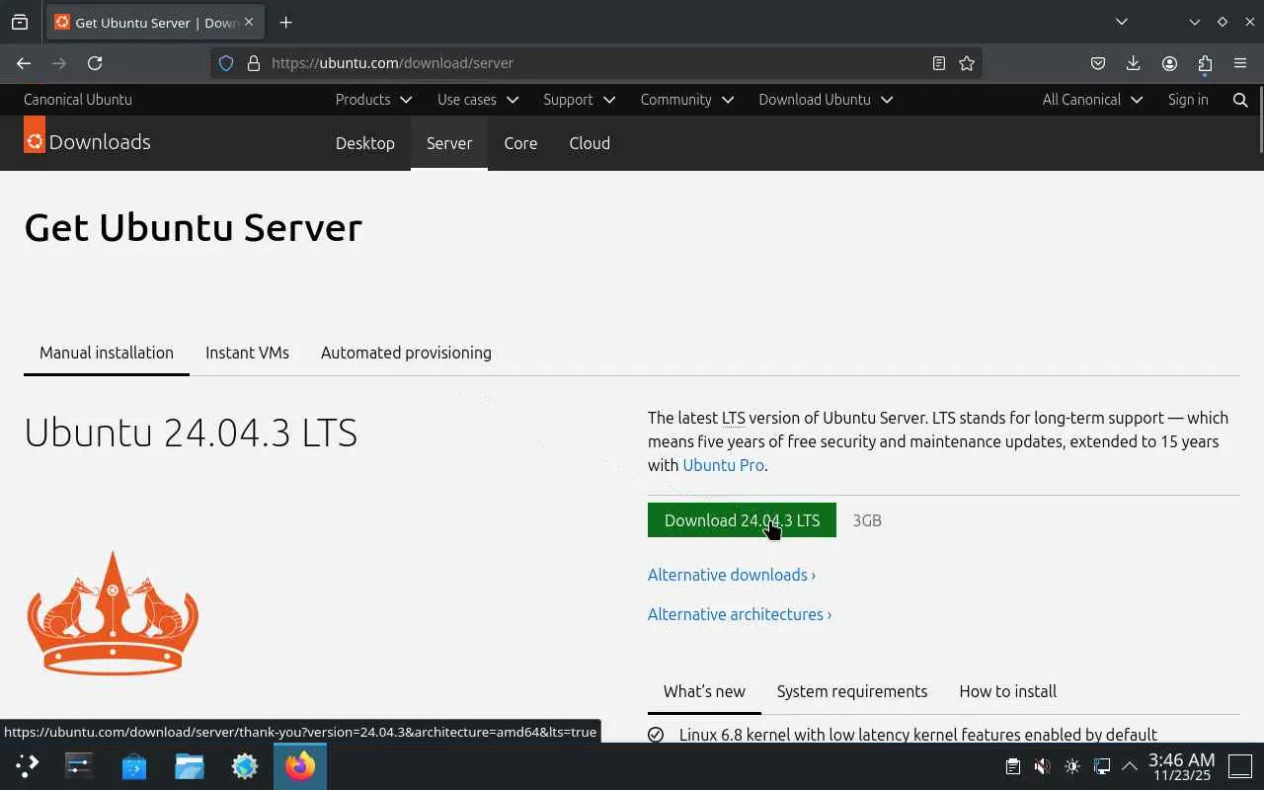Image resolution: width=1264 pixels, height=790 pixels.
Task: Expand the list of all tabs
Action: tap(1121, 22)
